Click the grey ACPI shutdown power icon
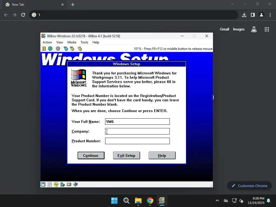The width and height of the screenshot is (276, 207). click(x=58, y=49)
